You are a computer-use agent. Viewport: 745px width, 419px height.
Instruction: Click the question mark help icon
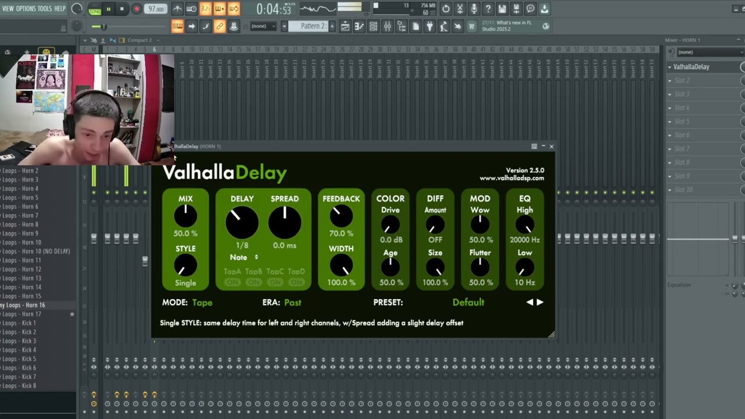tap(488, 9)
